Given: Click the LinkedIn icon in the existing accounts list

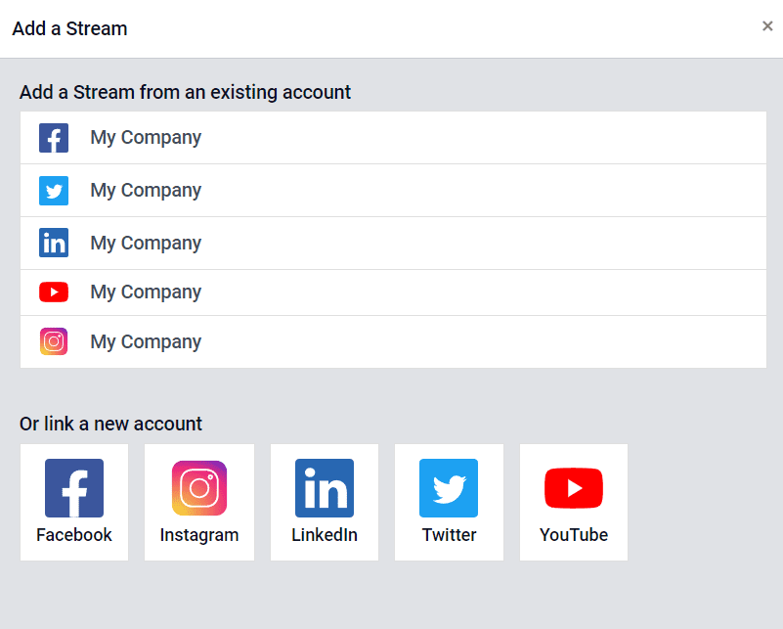Looking at the screenshot, I should [x=54, y=243].
